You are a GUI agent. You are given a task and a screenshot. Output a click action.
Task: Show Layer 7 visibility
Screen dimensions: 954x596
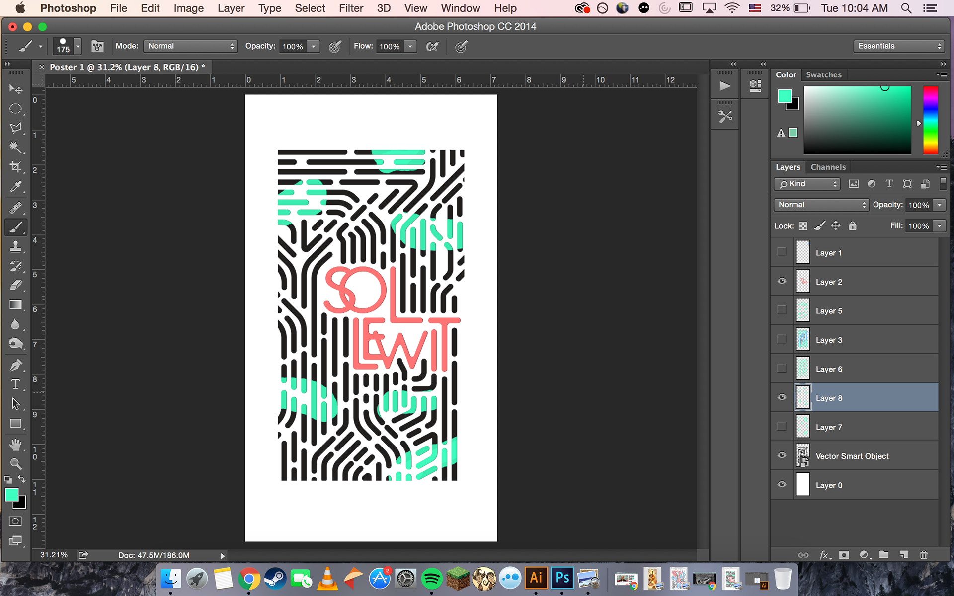coord(782,426)
